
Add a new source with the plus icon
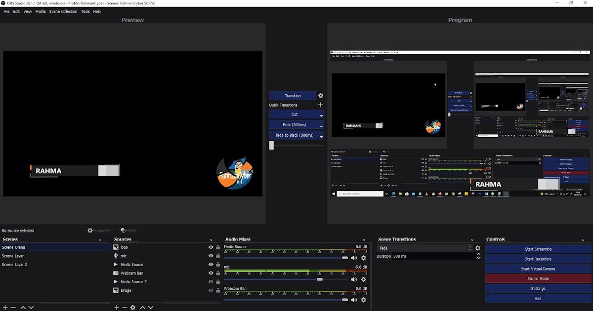[117, 308]
